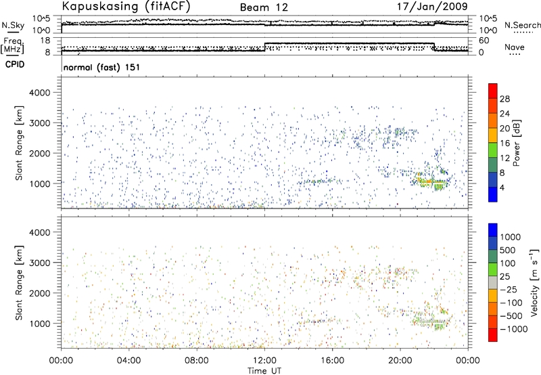Click the '28' power colorbar tick
Image resolution: width=541 pixels, height=375 pixels.
pos(504,99)
